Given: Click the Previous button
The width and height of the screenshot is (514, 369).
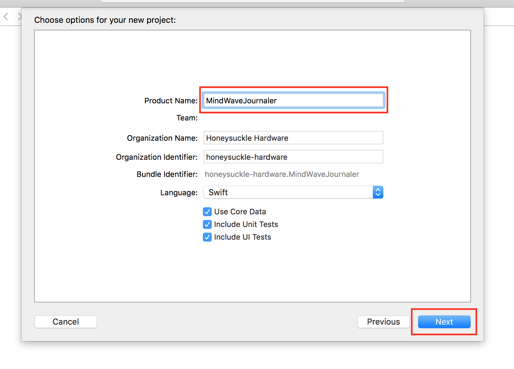Looking at the screenshot, I should click(x=383, y=322).
